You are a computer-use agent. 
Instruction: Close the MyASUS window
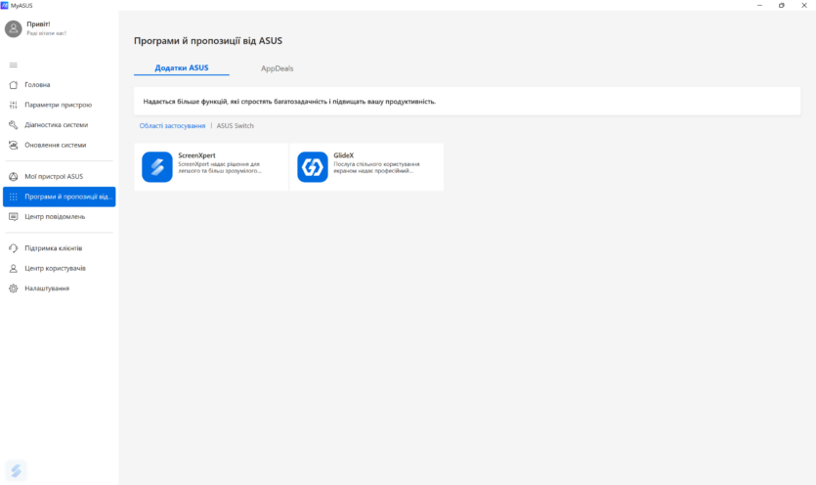(x=804, y=5)
